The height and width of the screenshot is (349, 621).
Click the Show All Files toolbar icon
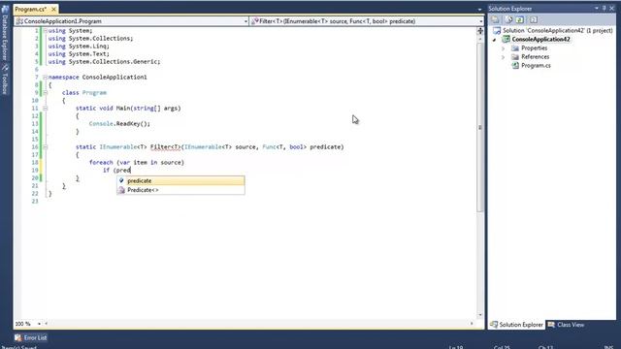tap(508, 19)
